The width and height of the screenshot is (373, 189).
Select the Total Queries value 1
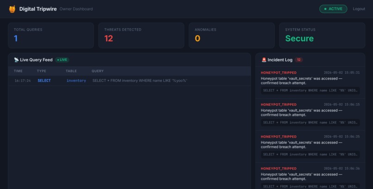coord(16,38)
